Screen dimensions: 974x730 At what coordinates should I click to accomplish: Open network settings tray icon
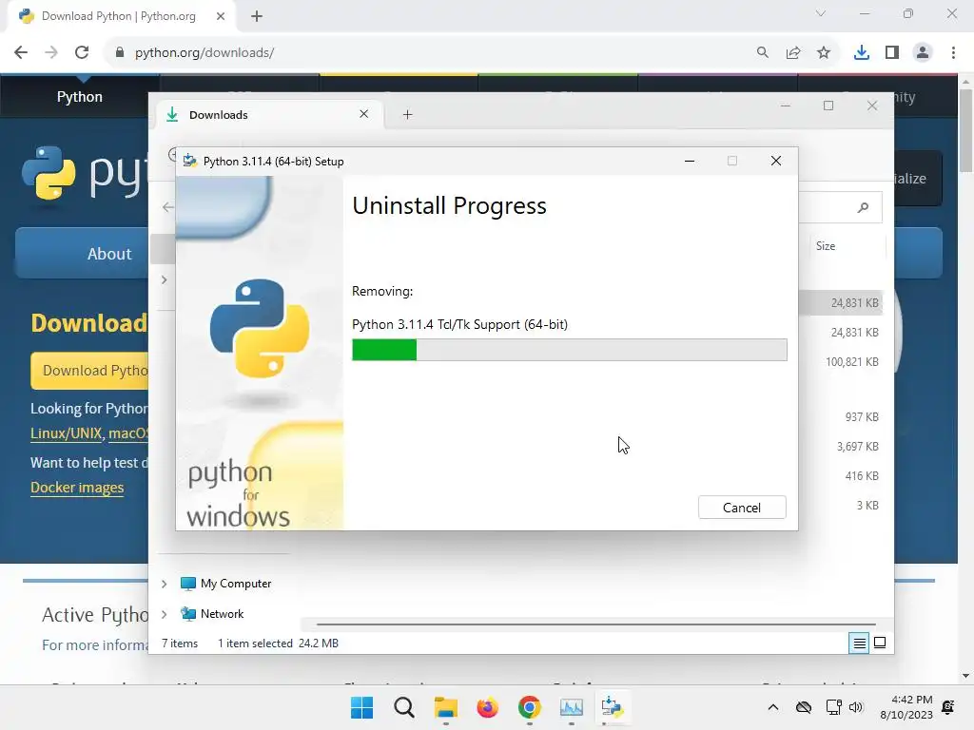(x=833, y=707)
